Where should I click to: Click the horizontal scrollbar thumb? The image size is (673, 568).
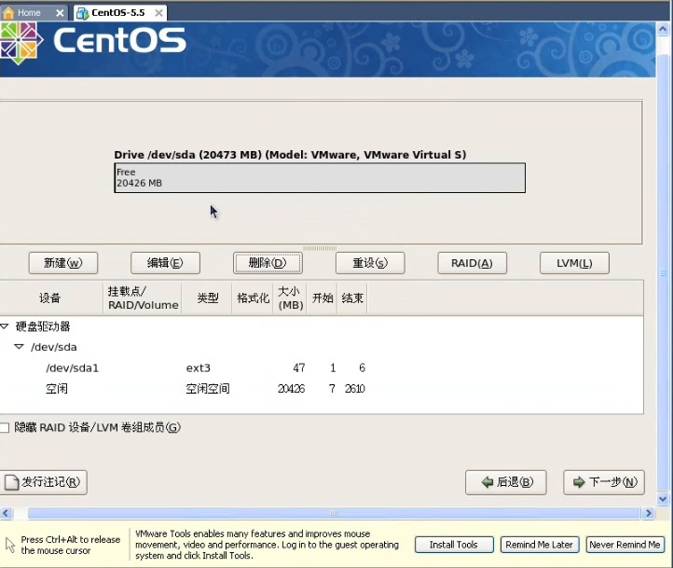pyautogui.click(x=334, y=513)
